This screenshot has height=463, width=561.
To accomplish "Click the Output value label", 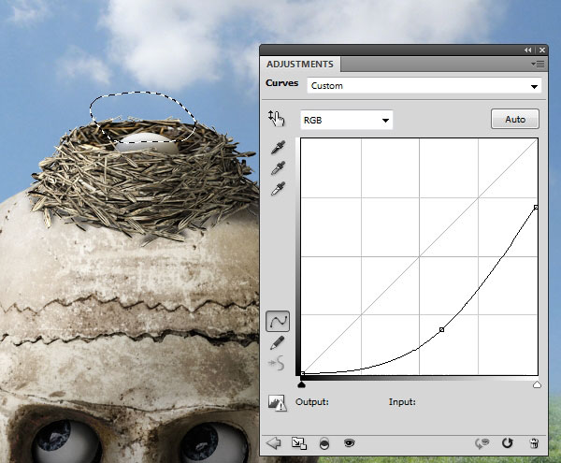I will coord(312,402).
